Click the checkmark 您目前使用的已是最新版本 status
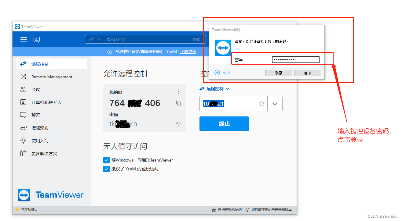The width and height of the screenshot is (402, 221). pyautogui.click(x=269, y=210)
